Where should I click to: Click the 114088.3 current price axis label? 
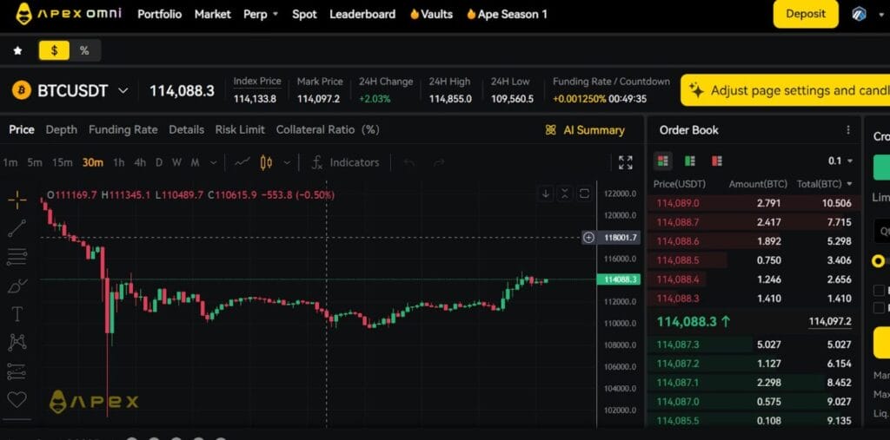[618, 279]
